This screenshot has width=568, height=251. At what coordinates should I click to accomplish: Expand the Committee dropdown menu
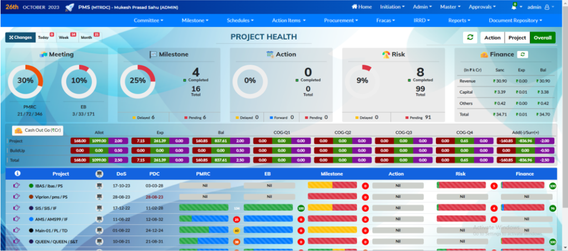tap(150, 21)
